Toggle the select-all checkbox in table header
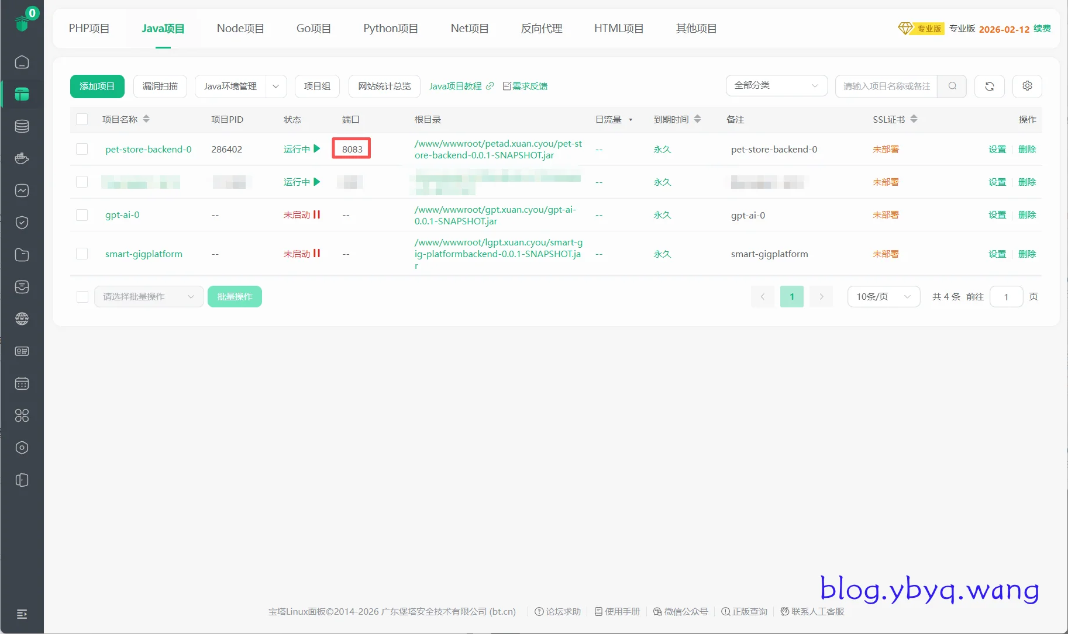This screenshot has width=1068, height=634. pos(82,119)
